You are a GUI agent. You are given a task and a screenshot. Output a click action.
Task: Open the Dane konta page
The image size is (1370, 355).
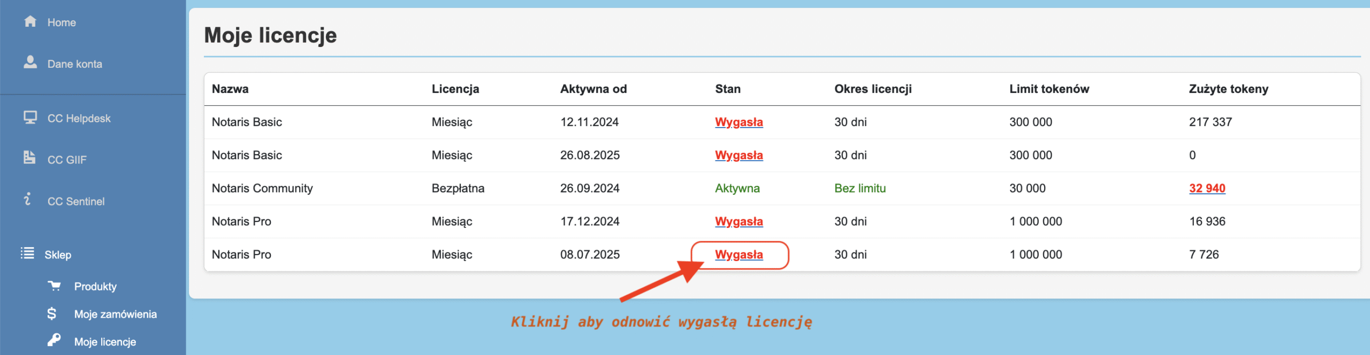[74, 64]
